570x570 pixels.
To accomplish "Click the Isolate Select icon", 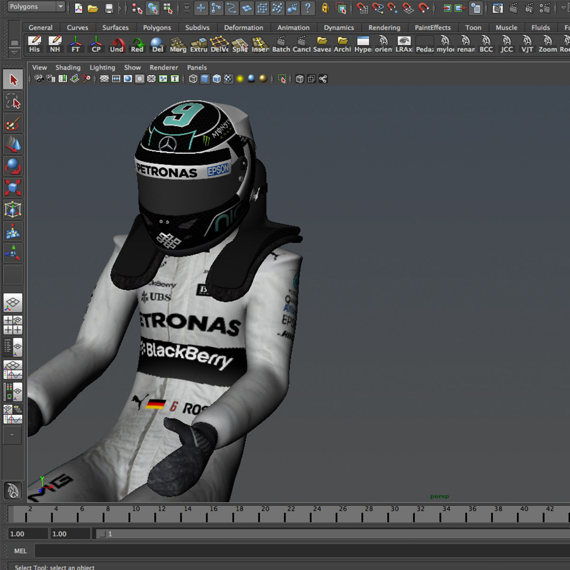I will (282, 79).
